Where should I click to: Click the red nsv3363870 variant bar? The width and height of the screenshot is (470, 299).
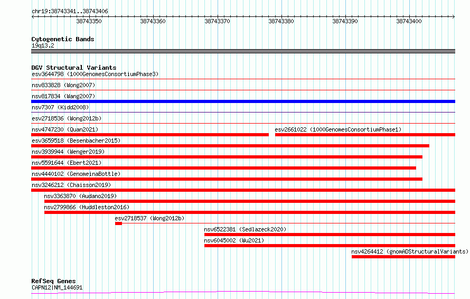point(250,201)
